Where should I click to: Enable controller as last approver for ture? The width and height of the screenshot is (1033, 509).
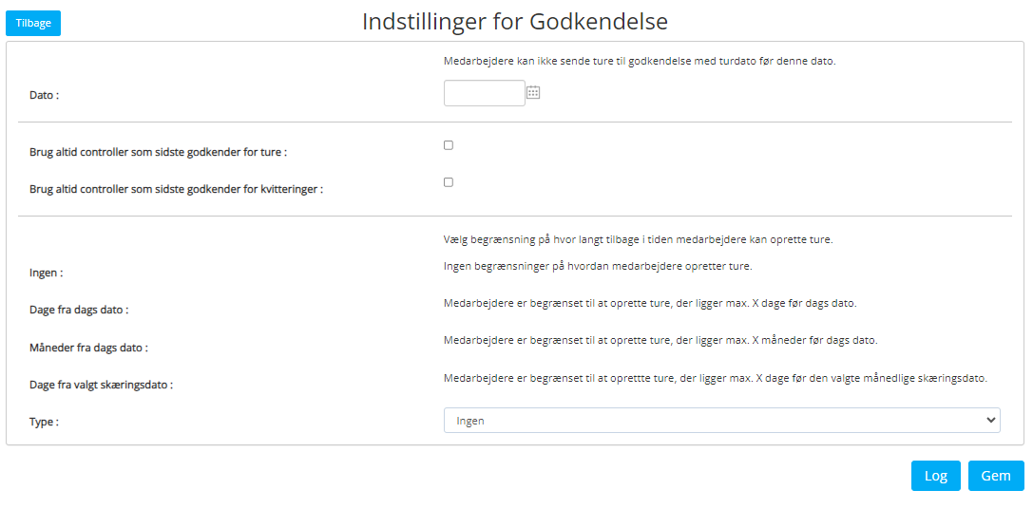(x=449, y=145)
